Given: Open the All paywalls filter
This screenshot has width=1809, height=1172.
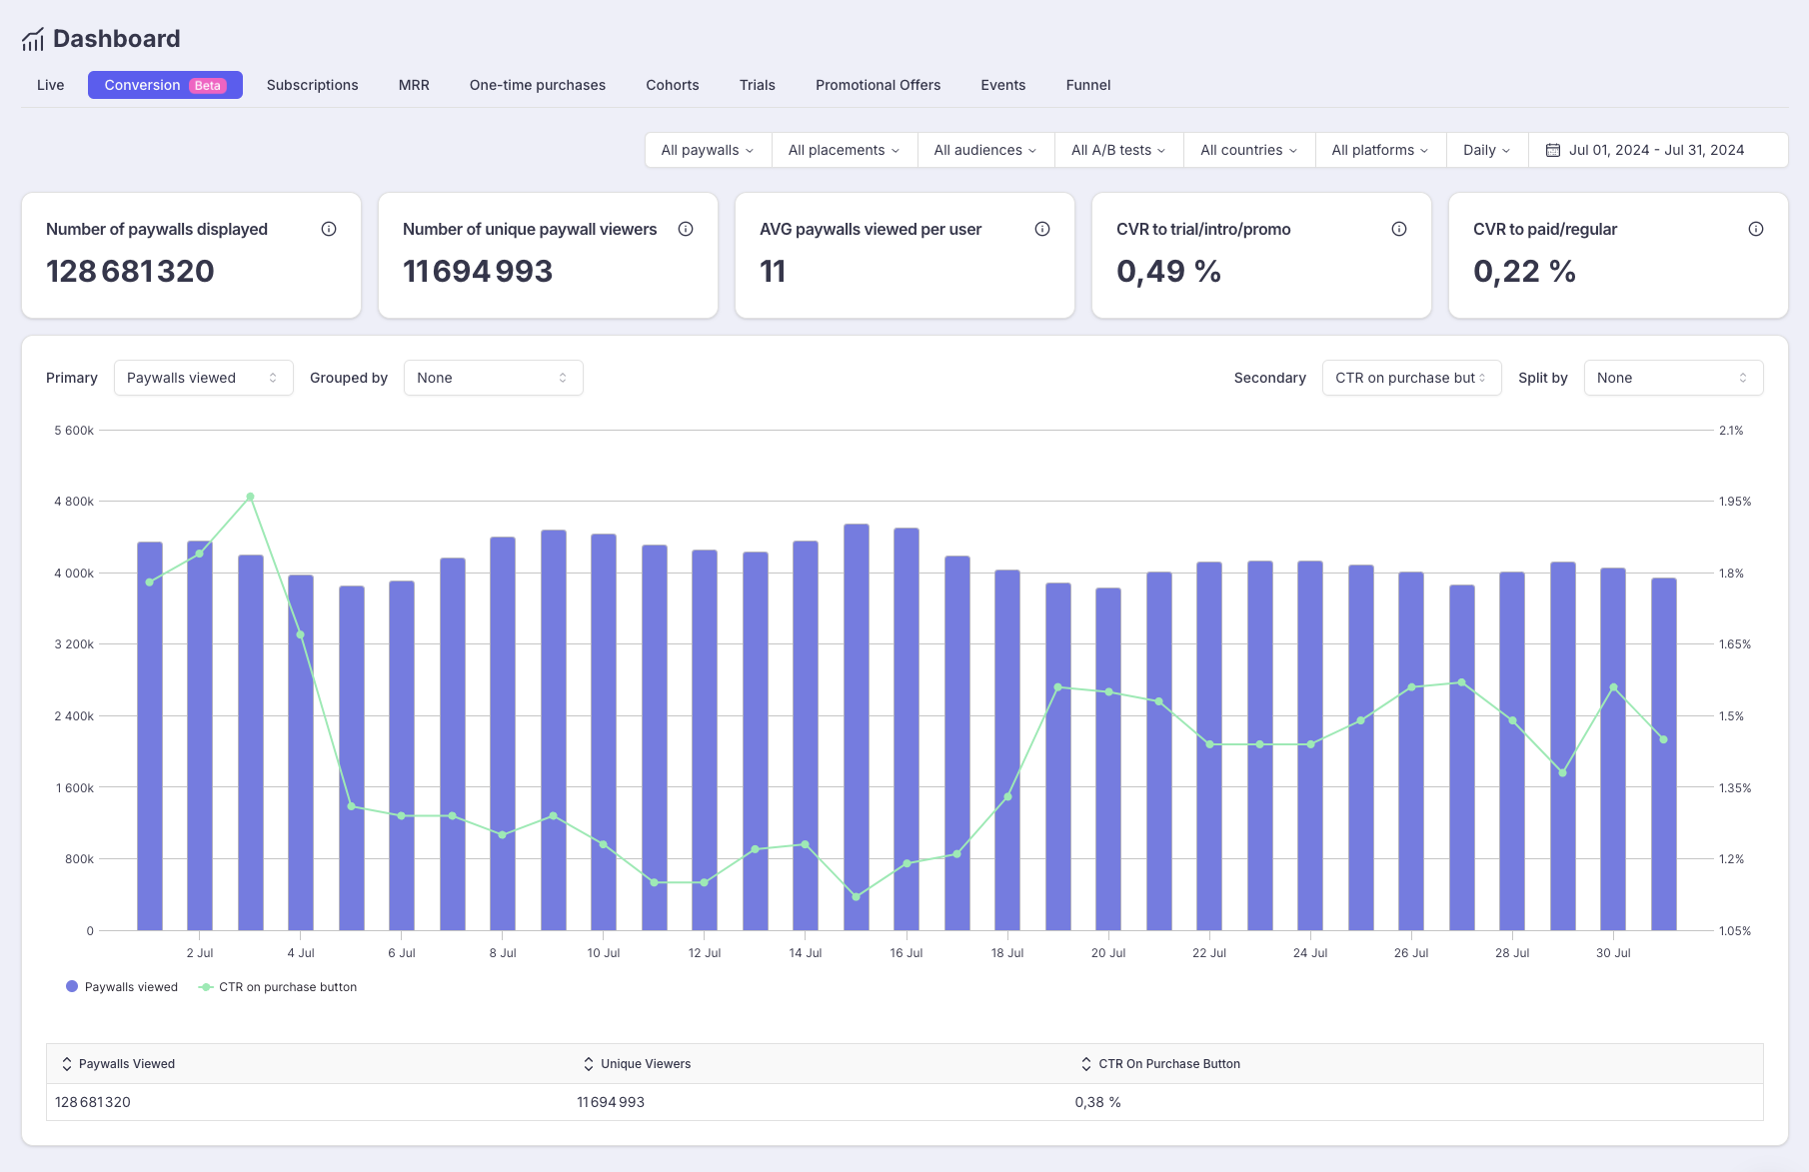Looking at the screenshot, I should 708,150.
